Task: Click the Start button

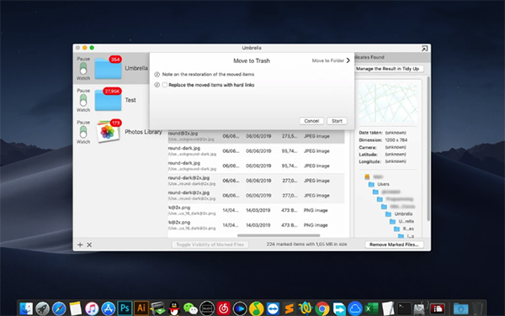Action: 337,121
